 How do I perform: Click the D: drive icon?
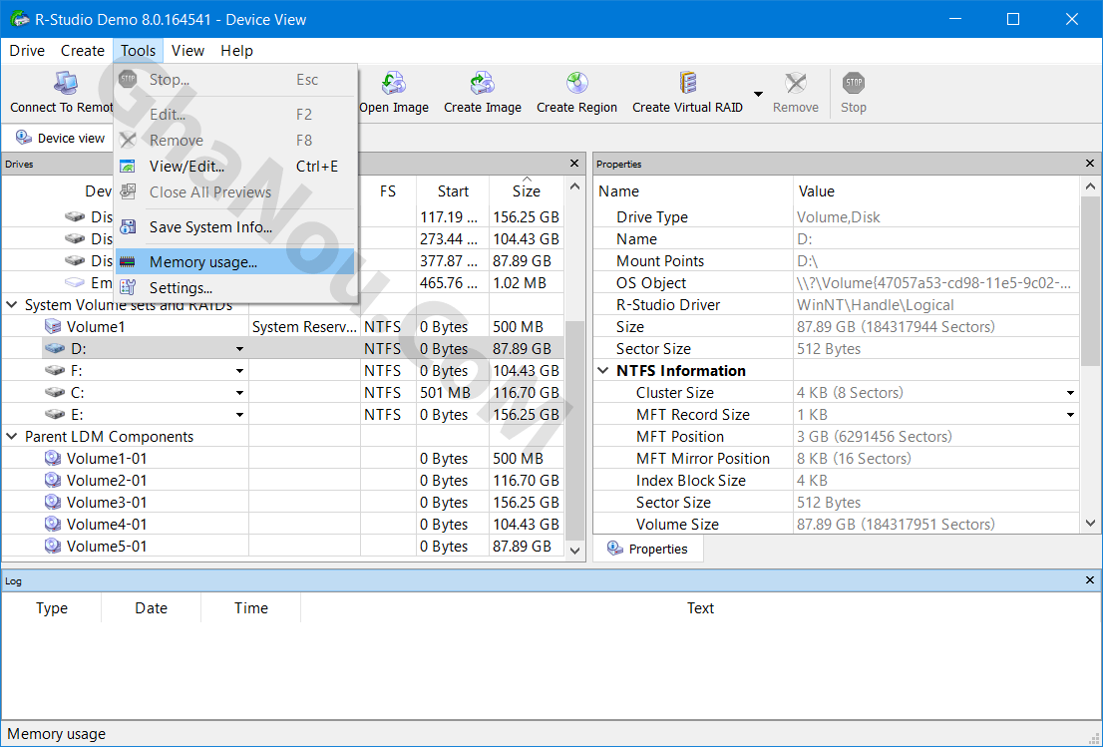(x=55, y=348)
